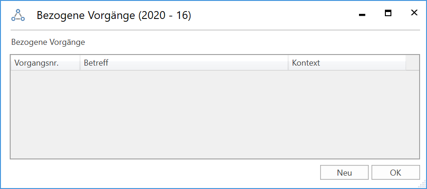
Task: Minimize the Bezogene Vorgänge window
Action: 362,15
